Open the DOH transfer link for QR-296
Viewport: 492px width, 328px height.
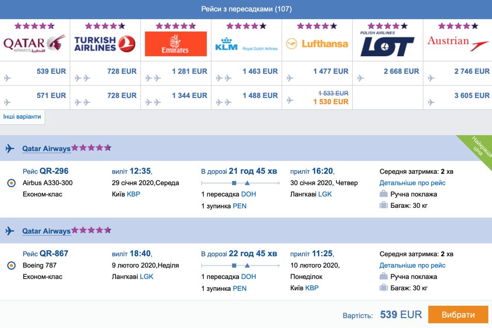tap(249, 194)
